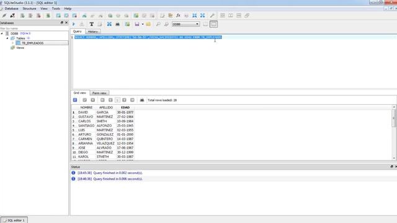The height and width of the screenshot is (223, 397).
Task: Click the Create table icon
Action: 58,15
